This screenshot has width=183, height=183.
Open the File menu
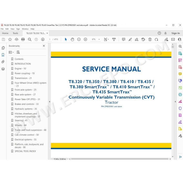point(2,29)
